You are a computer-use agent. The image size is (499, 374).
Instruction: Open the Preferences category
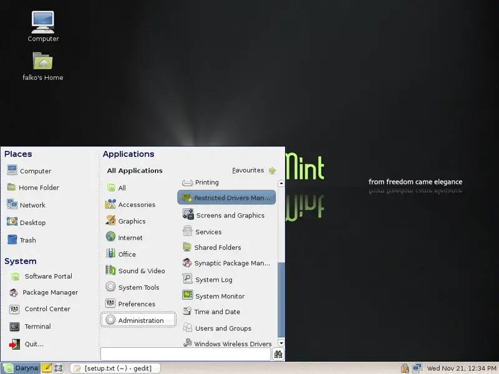[130, 304]
